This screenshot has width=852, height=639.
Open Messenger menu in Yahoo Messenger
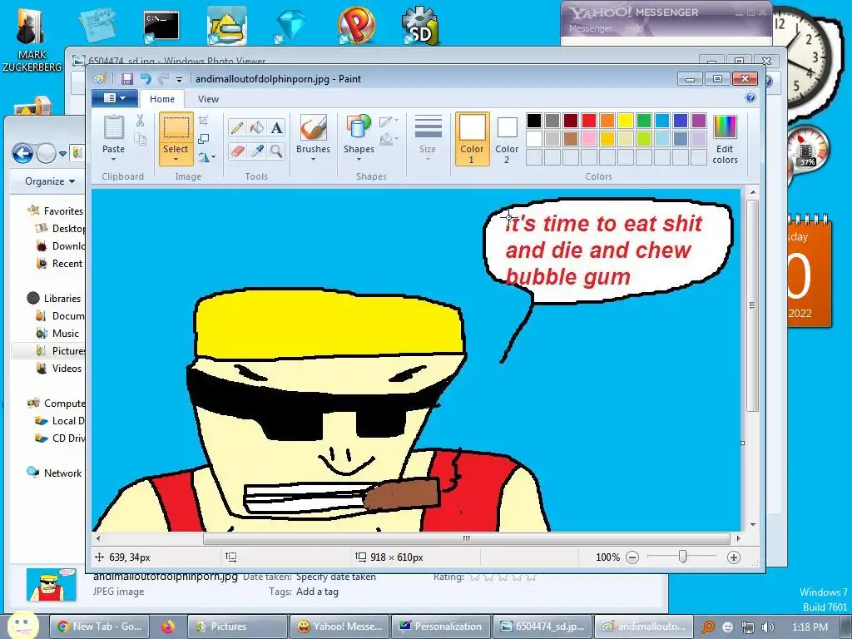591,28
